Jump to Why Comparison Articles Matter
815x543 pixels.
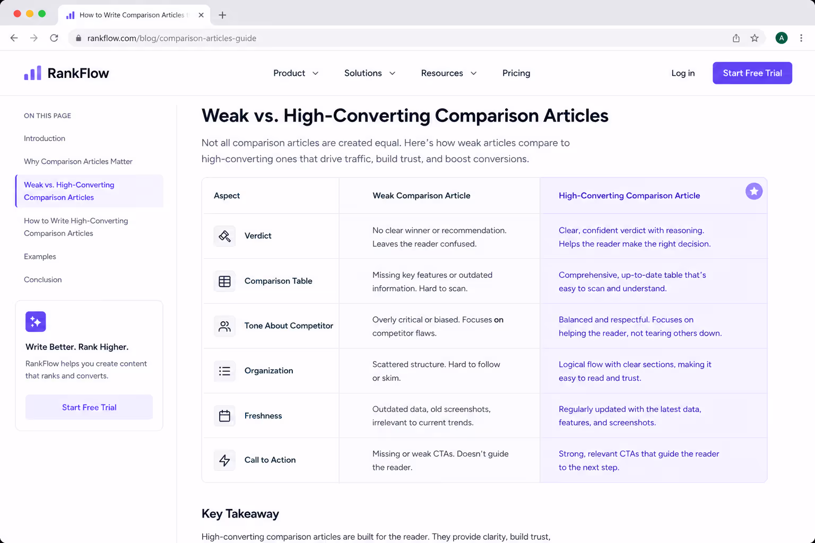pyautogui.click(x=78, y=162)
